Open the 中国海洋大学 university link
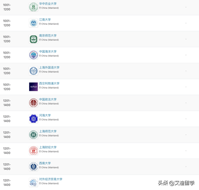Viewport: 199px width, 190px height. tap(48, 52)
